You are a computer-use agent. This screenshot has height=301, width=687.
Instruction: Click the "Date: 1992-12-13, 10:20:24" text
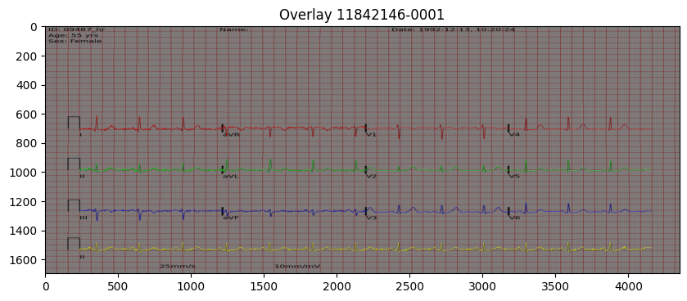click(453, 29)
